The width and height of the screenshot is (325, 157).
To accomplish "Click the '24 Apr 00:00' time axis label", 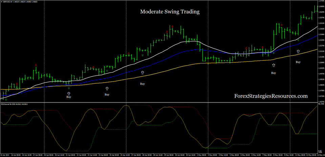I will click(113, 155).
